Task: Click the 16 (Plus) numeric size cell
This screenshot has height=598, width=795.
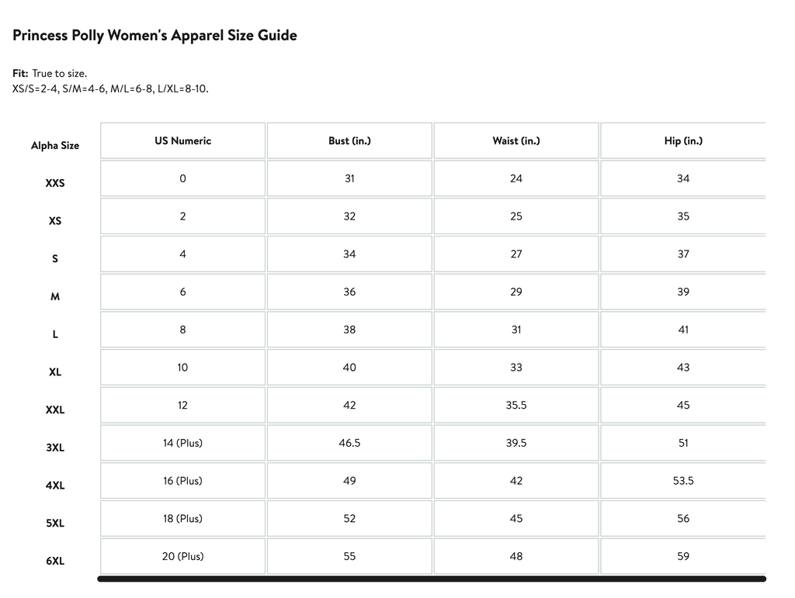Action: (182, 481)
